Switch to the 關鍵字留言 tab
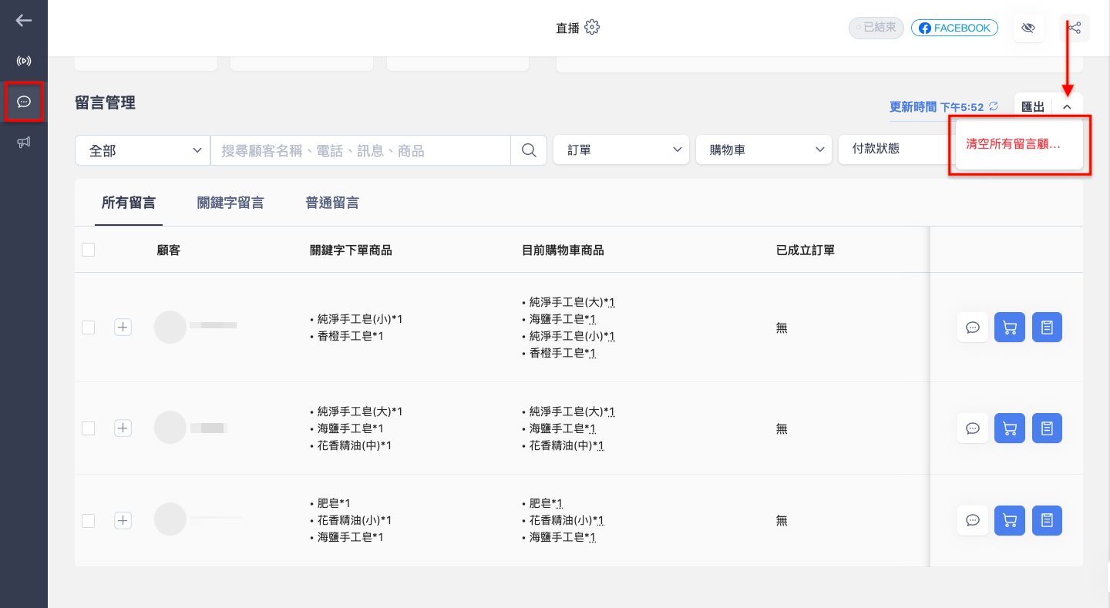 pyautogui.click(x=230, y=203)
